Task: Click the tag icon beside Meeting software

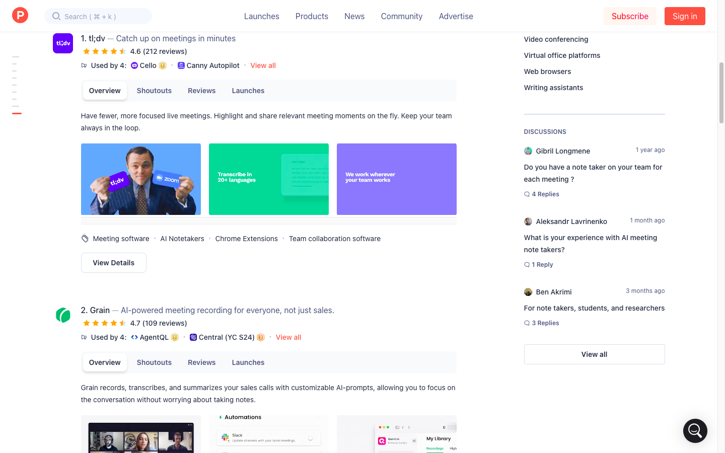Action: pyautogui.click(x=85, y=239)
